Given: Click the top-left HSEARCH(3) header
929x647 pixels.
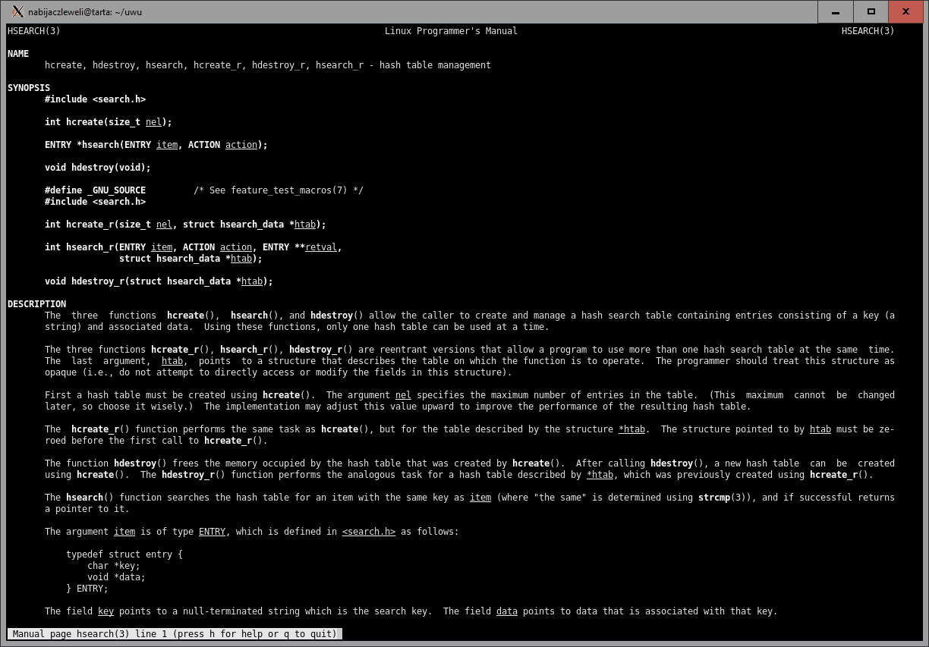Looking at the screenshot, I should (33, 31).
